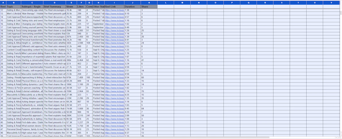Select 'Oscar's transformation' subtopic cell

coord(32,67)
